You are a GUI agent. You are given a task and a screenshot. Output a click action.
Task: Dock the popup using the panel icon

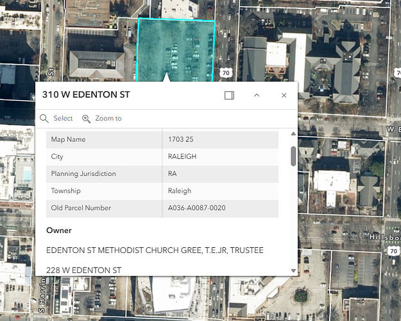(x=229, y=96)
